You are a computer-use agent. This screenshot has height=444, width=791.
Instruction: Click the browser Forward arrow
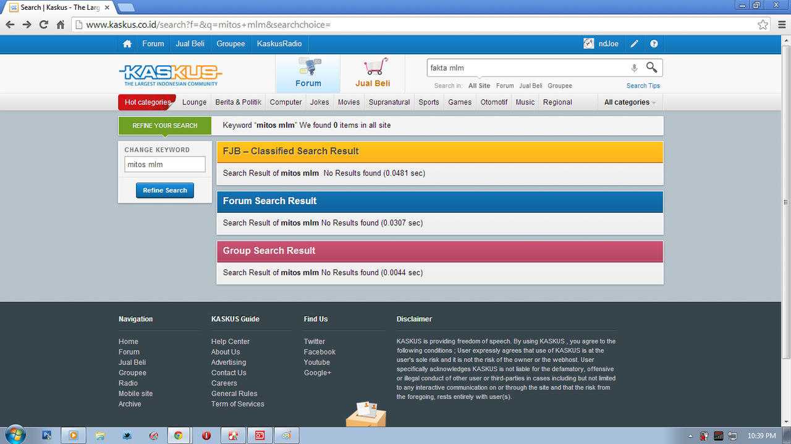tap(27, 25)
